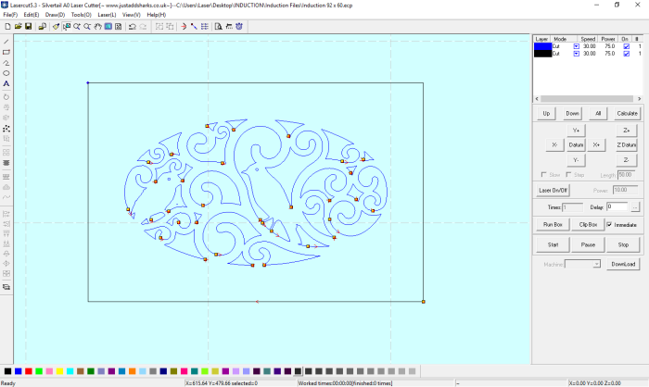Open a file with the folder icon

tap(16, 26)
